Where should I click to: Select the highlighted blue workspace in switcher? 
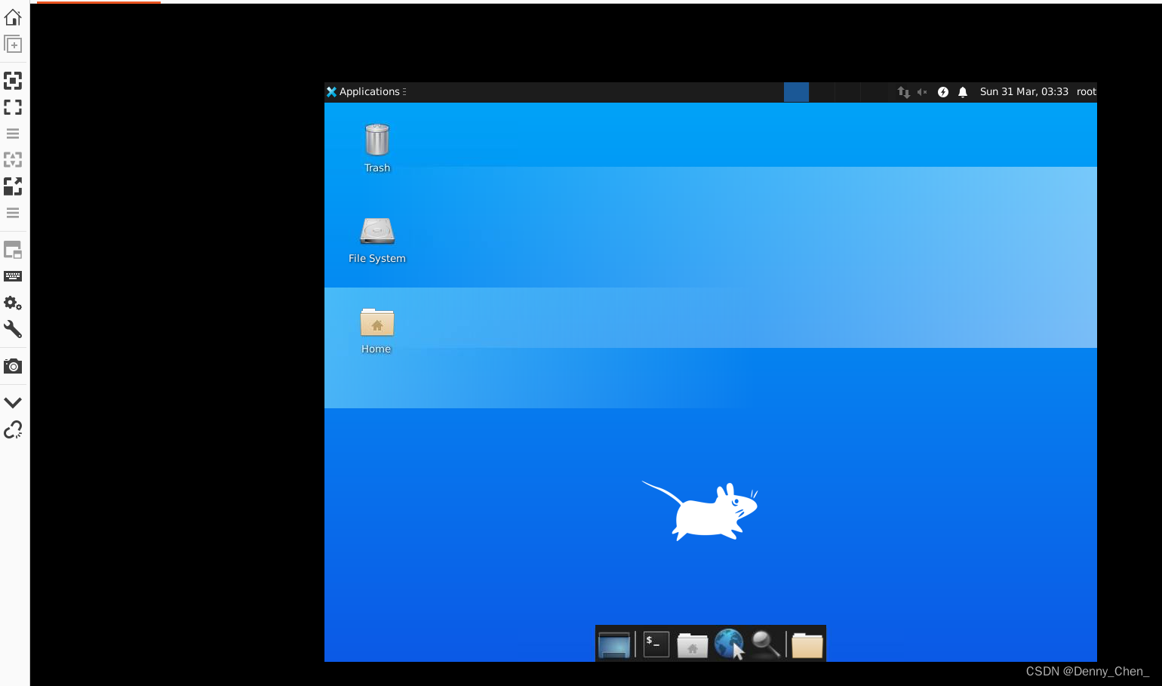(x=796, y=92)
